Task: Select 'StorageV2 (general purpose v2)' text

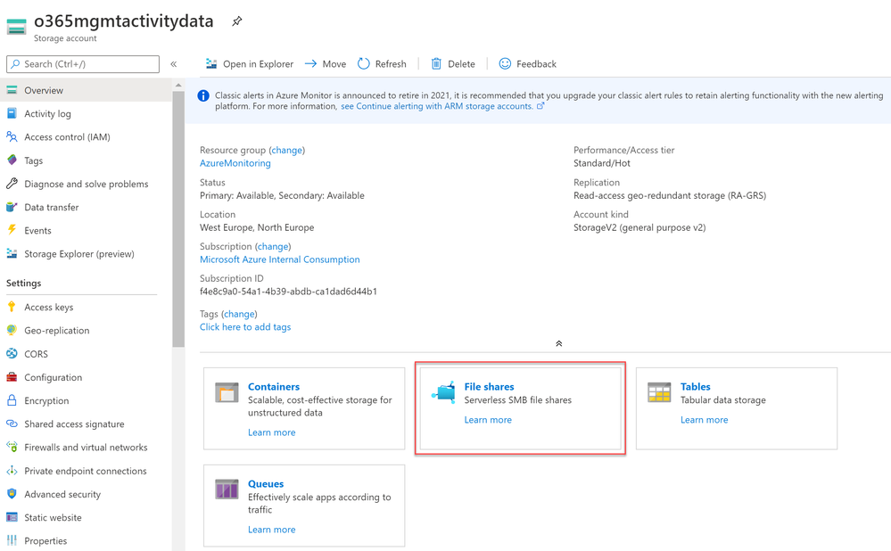Action: pos(639,227)
